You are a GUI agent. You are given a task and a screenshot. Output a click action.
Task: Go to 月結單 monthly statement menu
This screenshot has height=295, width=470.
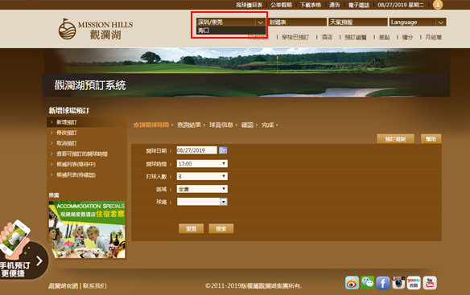coord(434,37)
